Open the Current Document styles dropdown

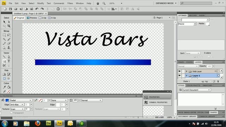tap(196, 90)
